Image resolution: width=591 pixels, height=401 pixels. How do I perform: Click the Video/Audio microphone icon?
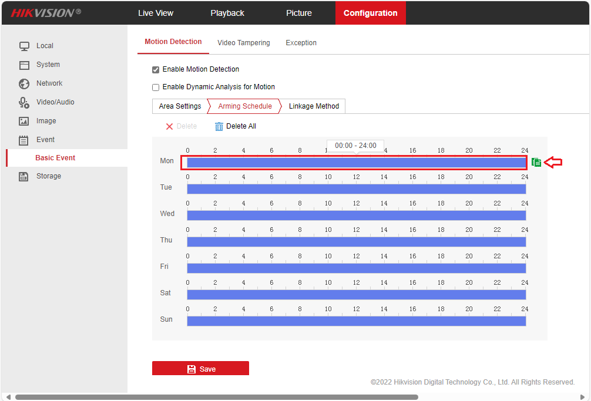(24, 102)
